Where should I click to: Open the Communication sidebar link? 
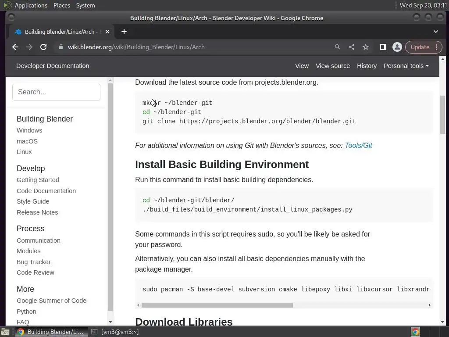point(39,240)
